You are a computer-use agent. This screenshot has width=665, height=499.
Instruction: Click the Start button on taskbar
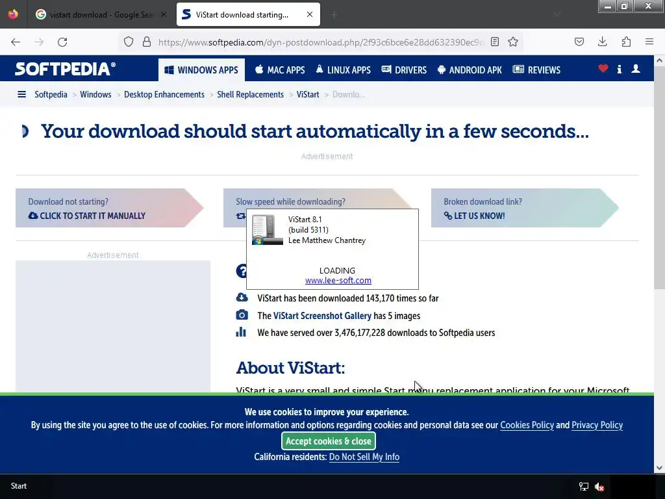pyautogui.click(x=19, y=486)
